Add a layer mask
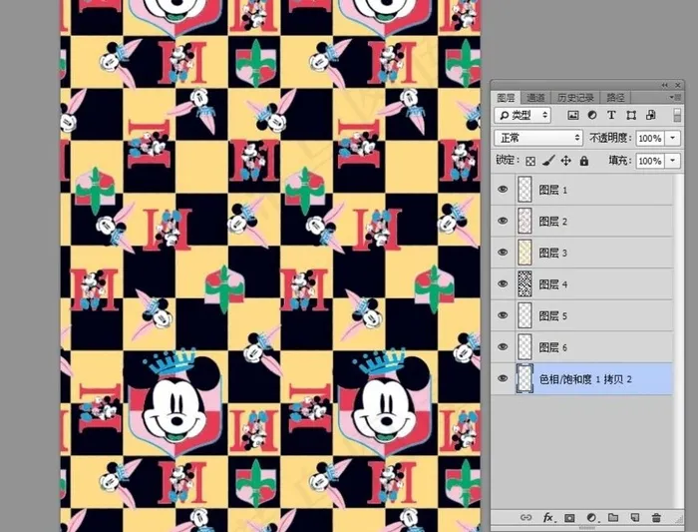Image resolution: width=698 pixels, height=532 pixels. 569,517
